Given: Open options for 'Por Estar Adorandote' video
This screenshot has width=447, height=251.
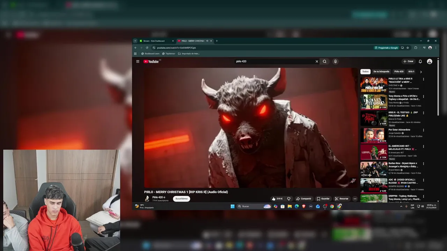Looking at the screenshot, I should 423,130.
